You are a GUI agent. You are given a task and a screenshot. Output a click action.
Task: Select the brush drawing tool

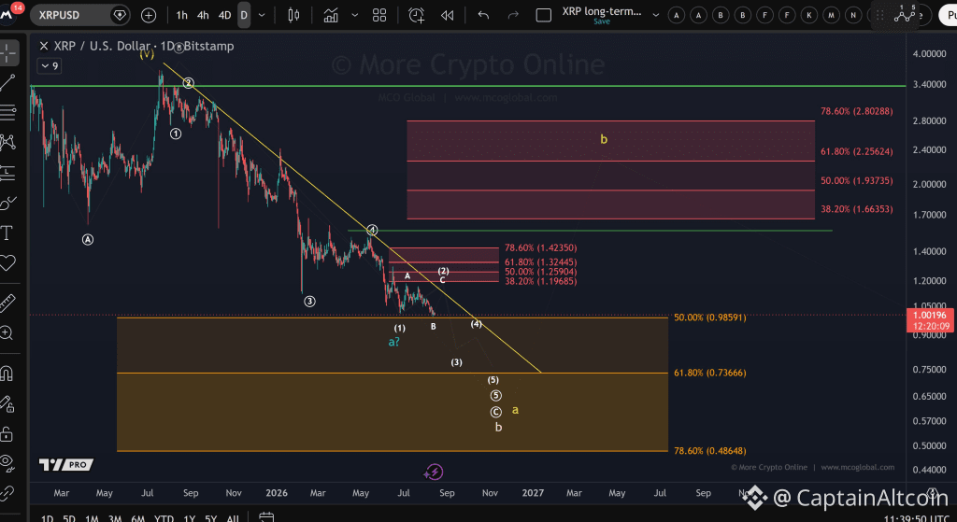tap(7, 203)
